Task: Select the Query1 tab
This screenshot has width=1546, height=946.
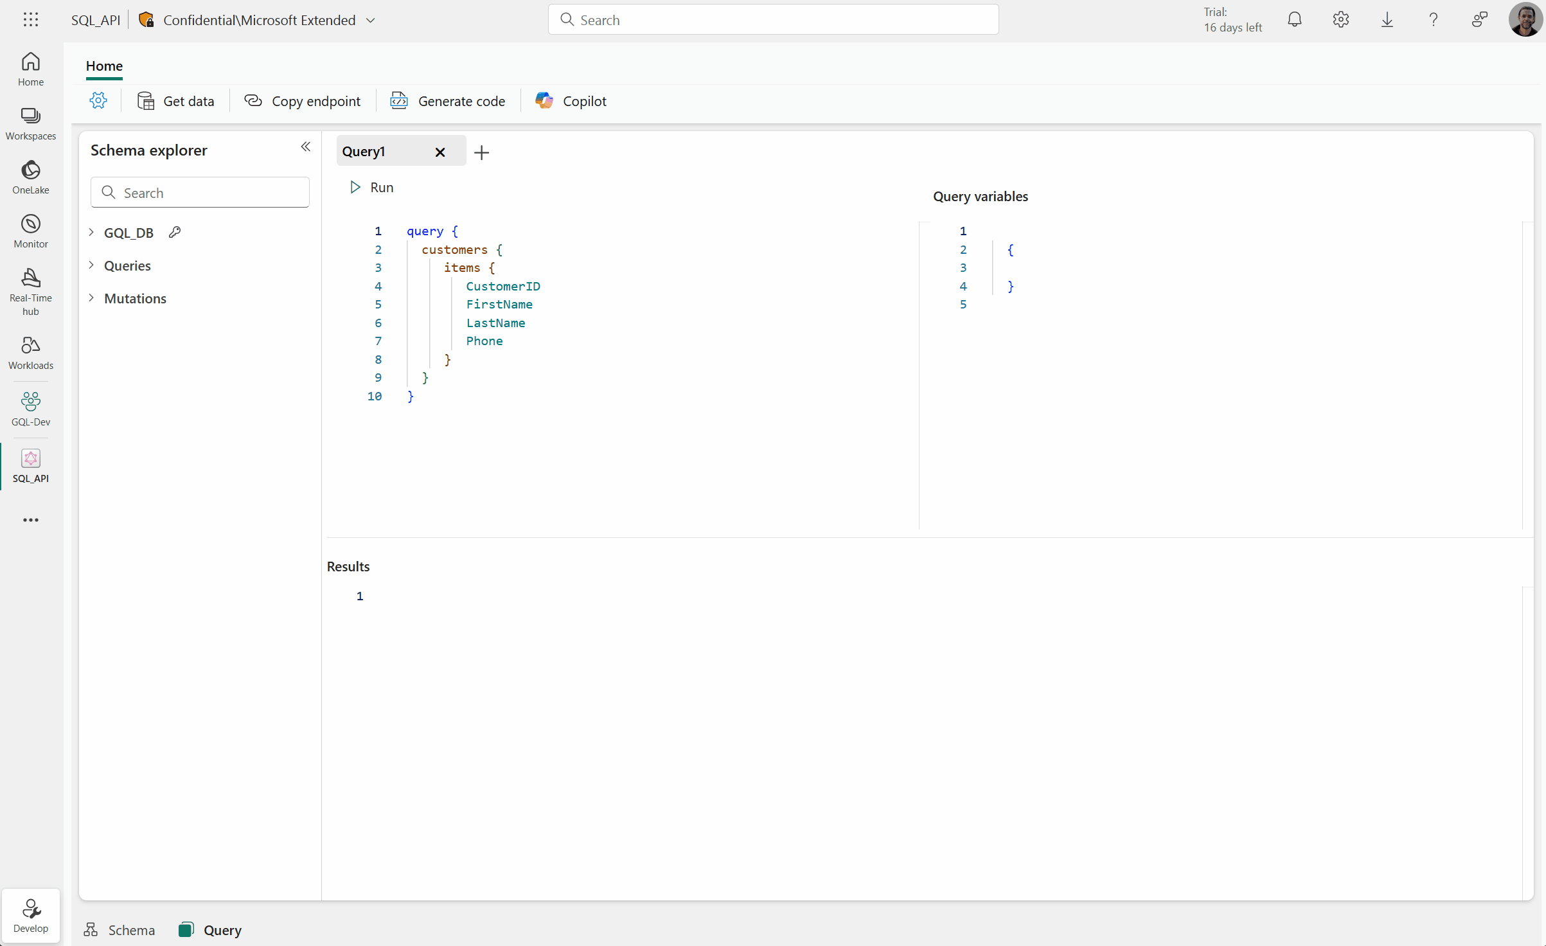Action: coord(364,152)
